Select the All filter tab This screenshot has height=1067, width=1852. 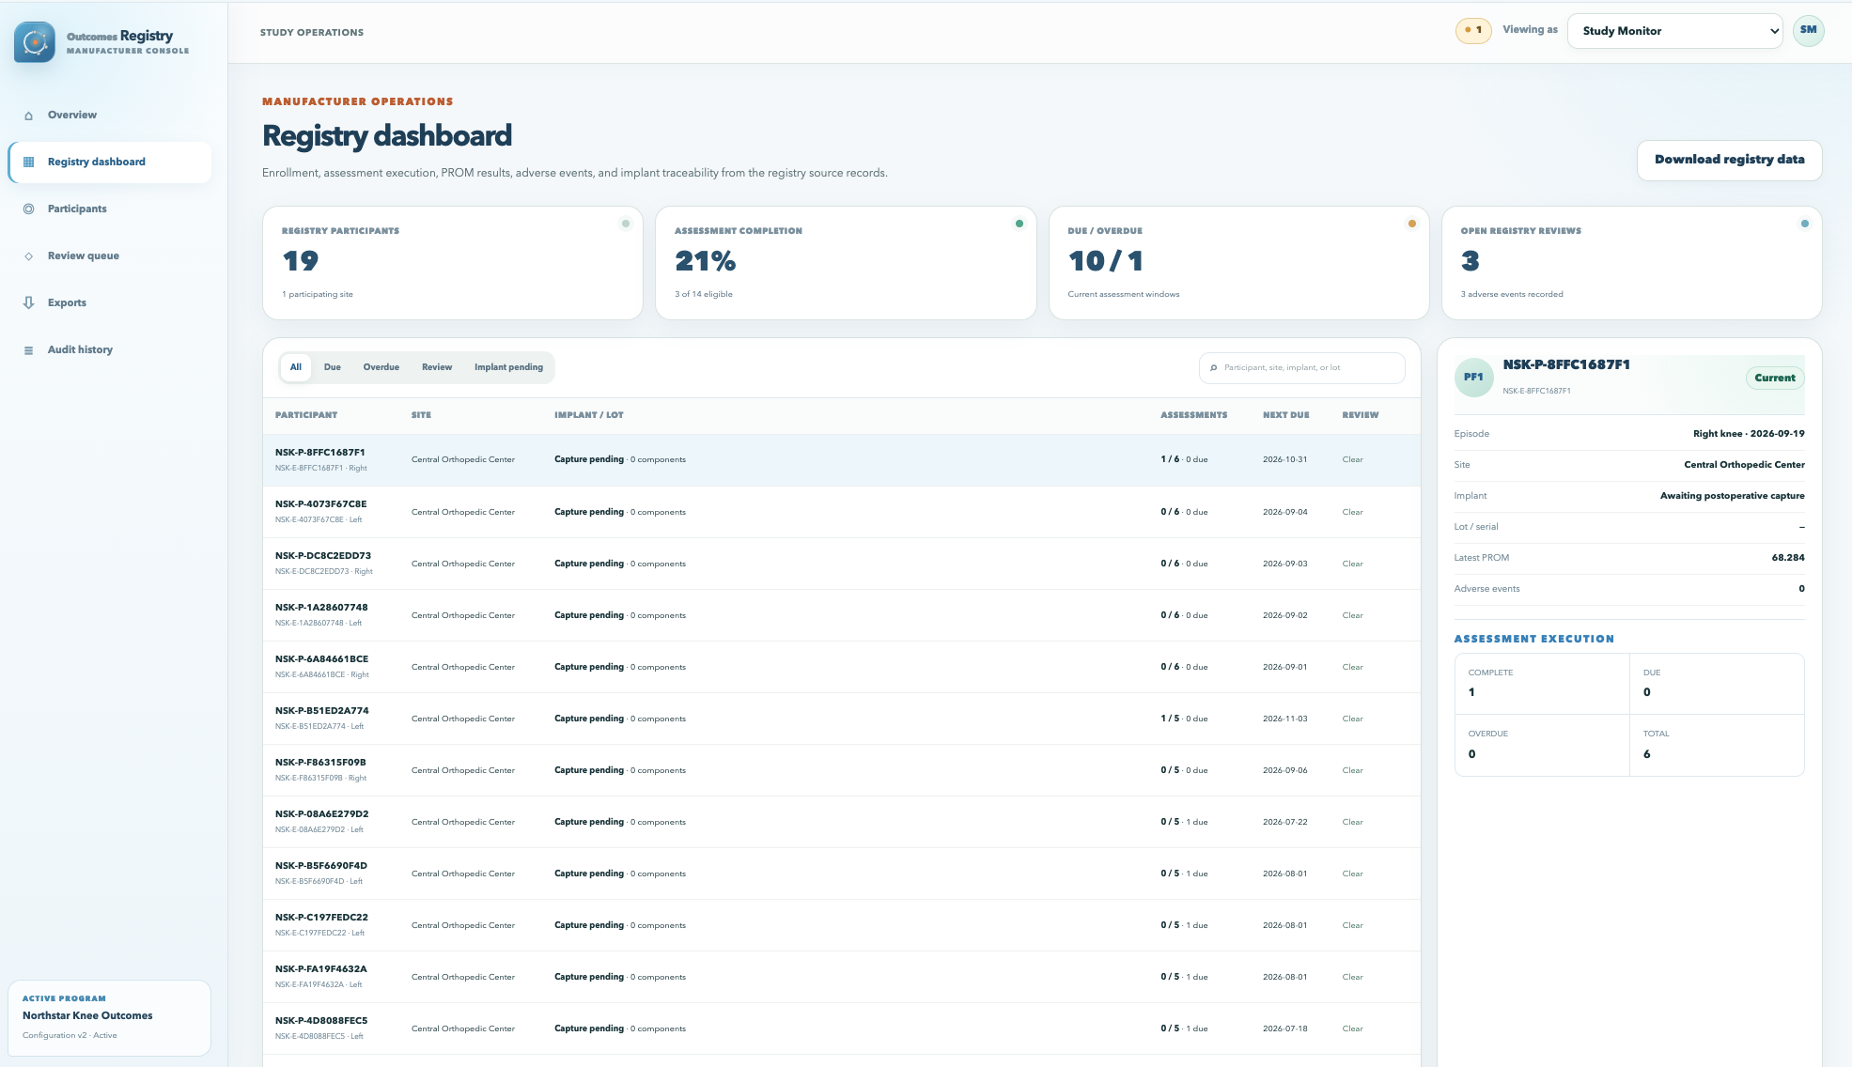click(296, 367)
